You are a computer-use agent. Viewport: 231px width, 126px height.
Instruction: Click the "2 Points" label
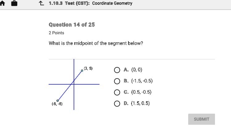(57, 33)
